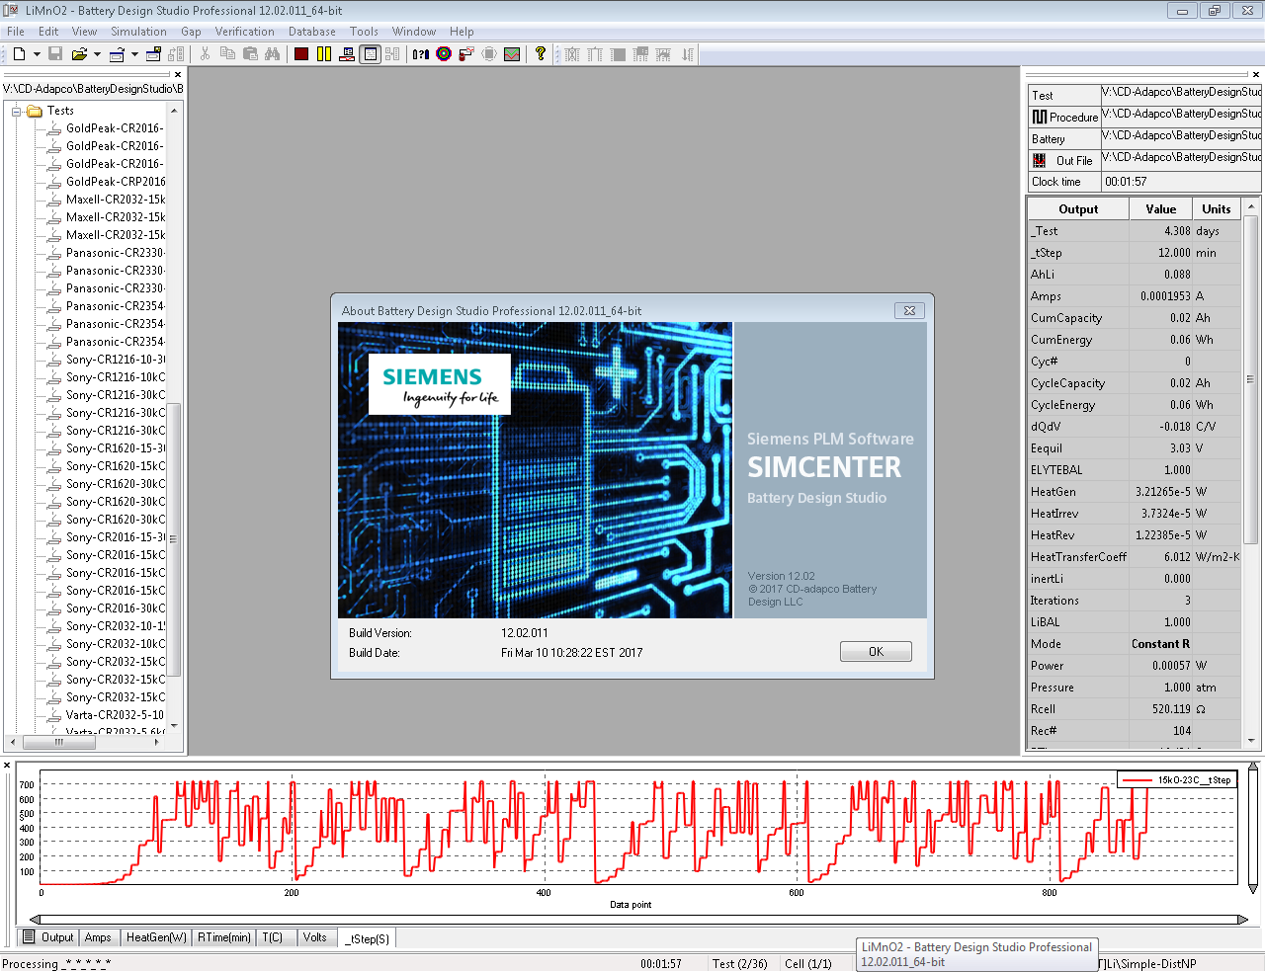Click the 0?1 toolbar icon
This screenshot has height=972, width=1265.
(x=421, y=54)
